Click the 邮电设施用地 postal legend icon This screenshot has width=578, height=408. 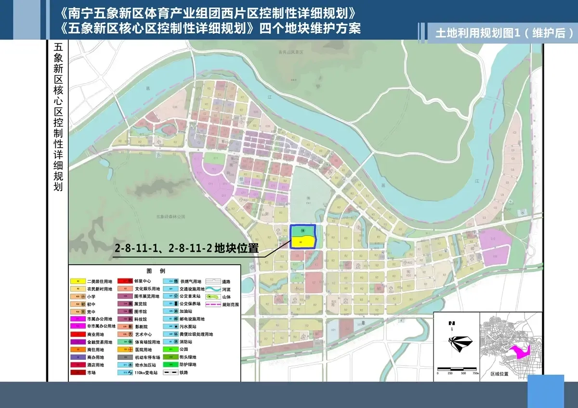click(x=176, y=319)
